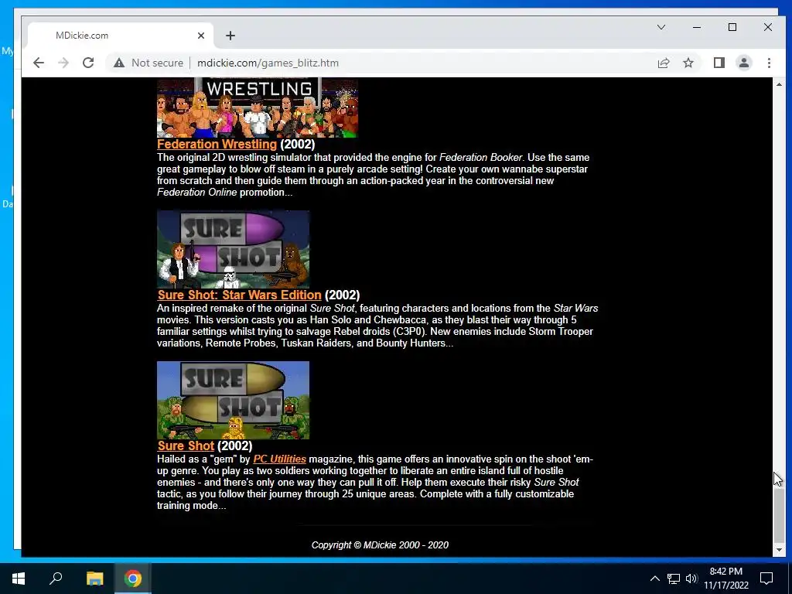
Task: View the Not secure site information
Action: (x=148, y=63)
